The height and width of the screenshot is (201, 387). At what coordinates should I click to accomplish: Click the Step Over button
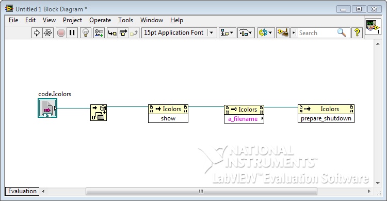point(123,33)
